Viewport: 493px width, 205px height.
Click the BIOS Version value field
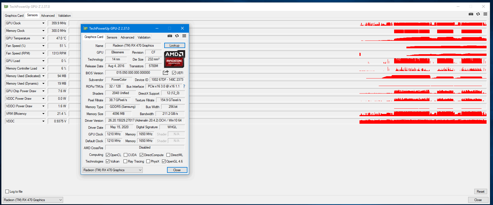(133, 73)
